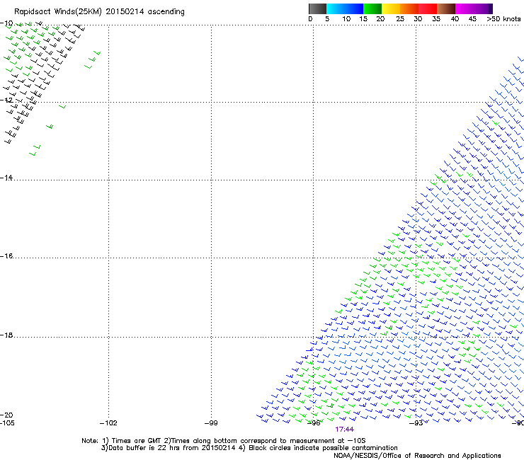Image resolution: width=524 pixels, height=460 pixels.
Task: Click the '-93' longitude axis label
Action: click(x=416, y=423)
